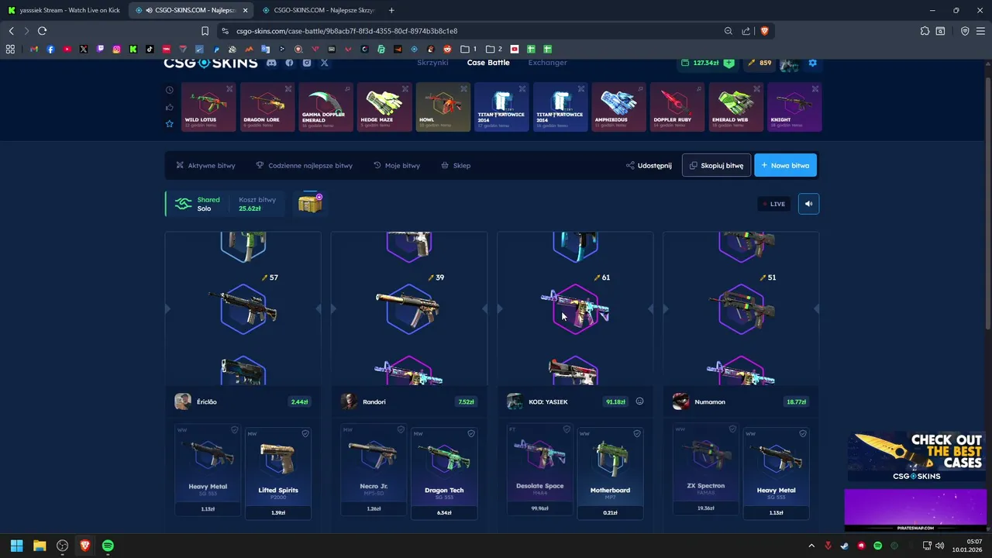
Task: Open the Moje bitwy tab
Action: [x=397, y=165]
